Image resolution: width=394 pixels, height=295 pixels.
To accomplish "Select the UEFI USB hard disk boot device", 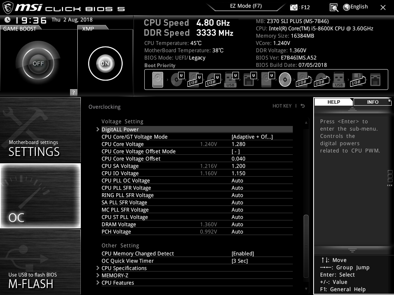I will [195, 80].
